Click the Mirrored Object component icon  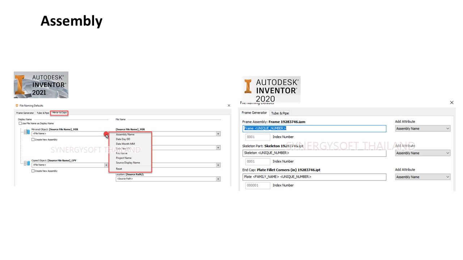click(27, 132)
